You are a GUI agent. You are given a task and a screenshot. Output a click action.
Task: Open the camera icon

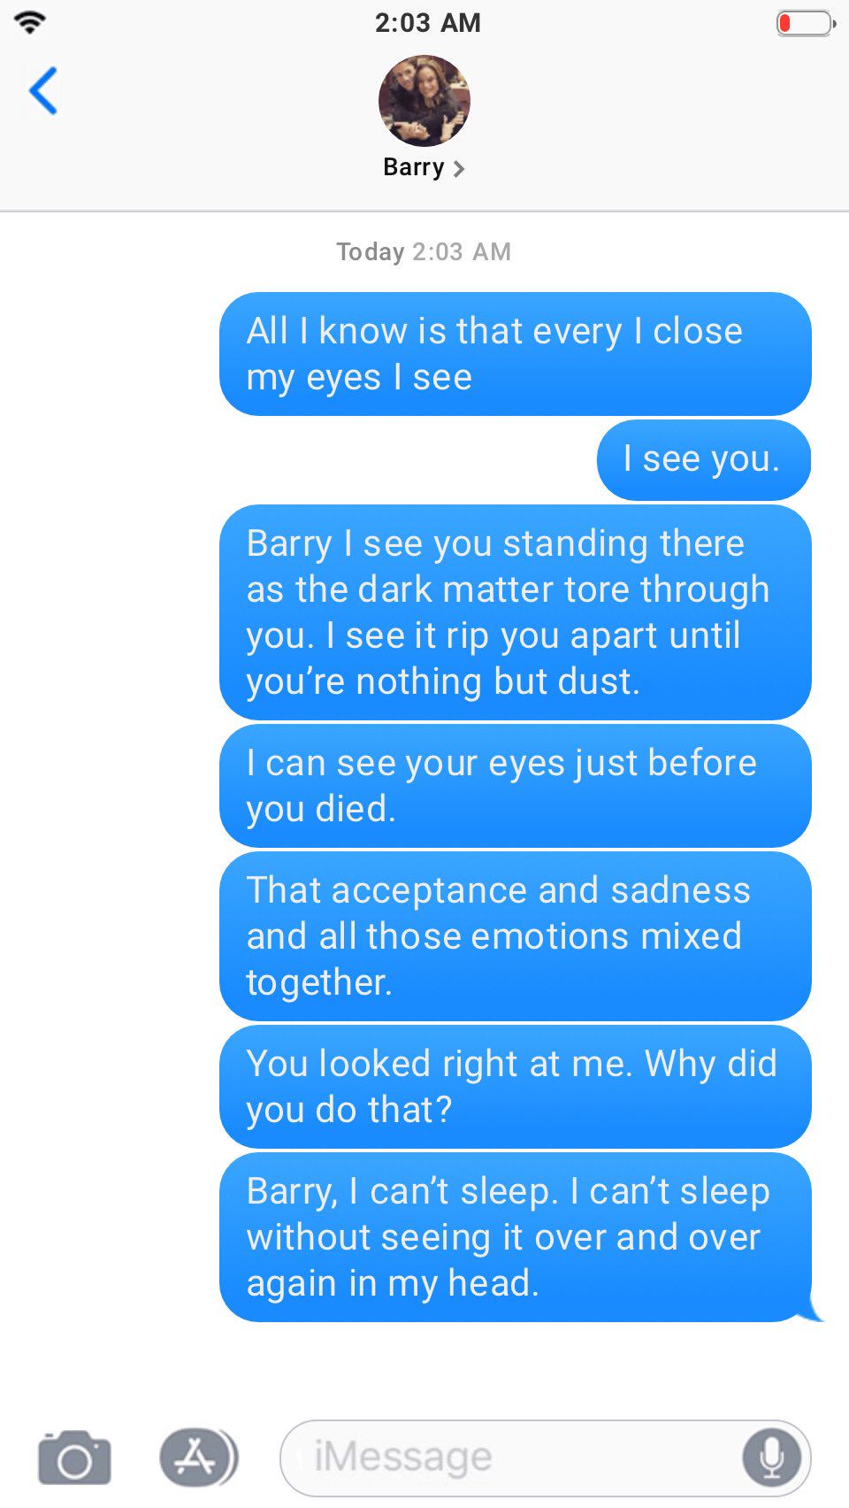[x=74, y=1457]
